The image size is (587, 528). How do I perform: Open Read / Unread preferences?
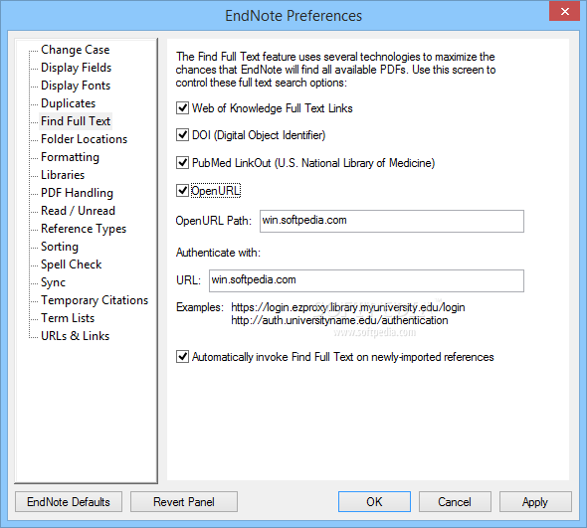[78, 211]
